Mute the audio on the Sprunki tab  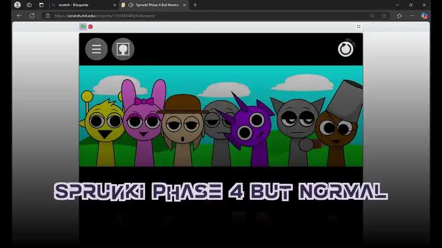tap(131, 5)
